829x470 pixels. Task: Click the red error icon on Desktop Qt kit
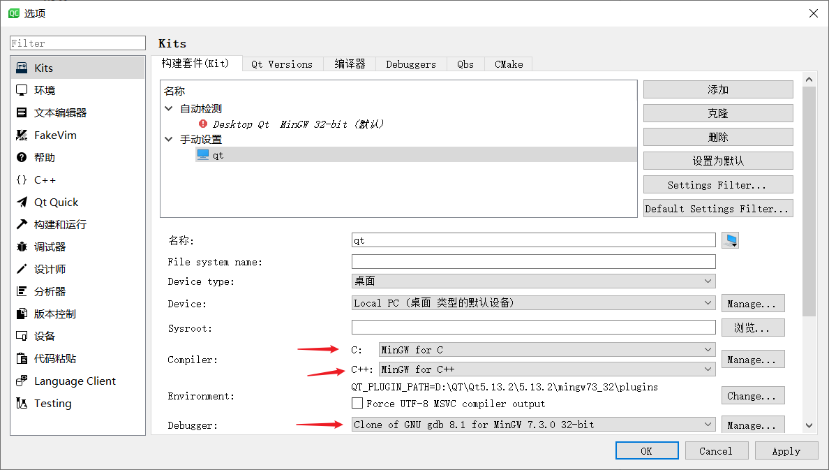(x=203, y=124)
